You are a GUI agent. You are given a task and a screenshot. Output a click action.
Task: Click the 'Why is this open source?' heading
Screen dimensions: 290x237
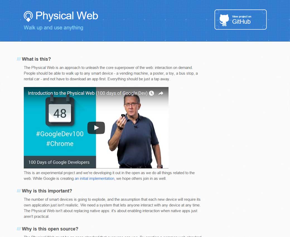pos(50,229)
